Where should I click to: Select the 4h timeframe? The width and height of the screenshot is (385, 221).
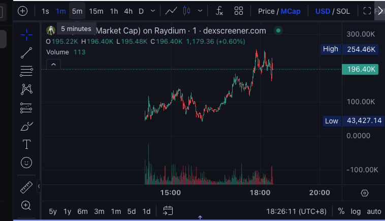click(x=128, y=11)
